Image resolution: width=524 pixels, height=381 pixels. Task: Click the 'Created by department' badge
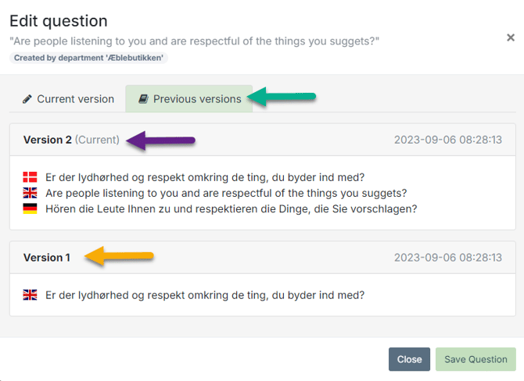[88, 58]
